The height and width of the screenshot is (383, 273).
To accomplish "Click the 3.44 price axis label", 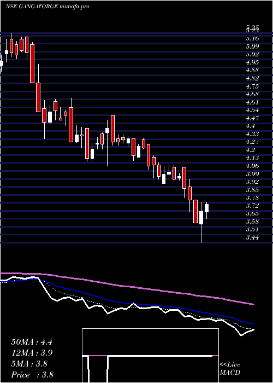I will [252, 237].
